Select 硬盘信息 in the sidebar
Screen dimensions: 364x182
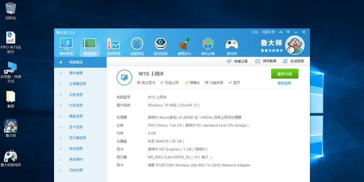[x=81, y=116]
